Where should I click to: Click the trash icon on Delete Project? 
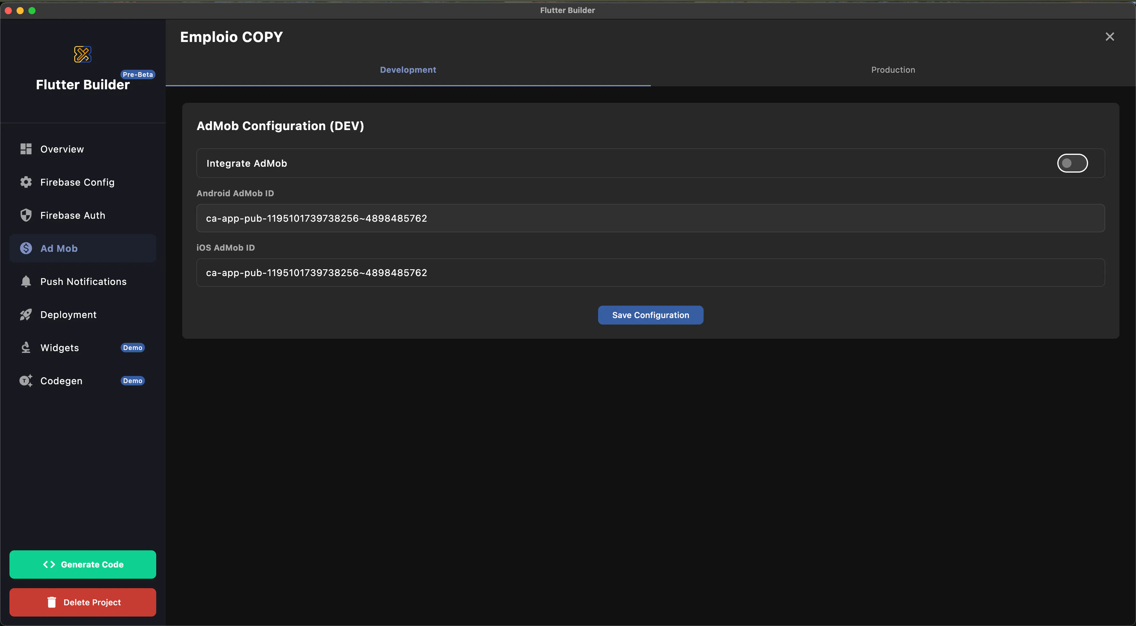51,602
